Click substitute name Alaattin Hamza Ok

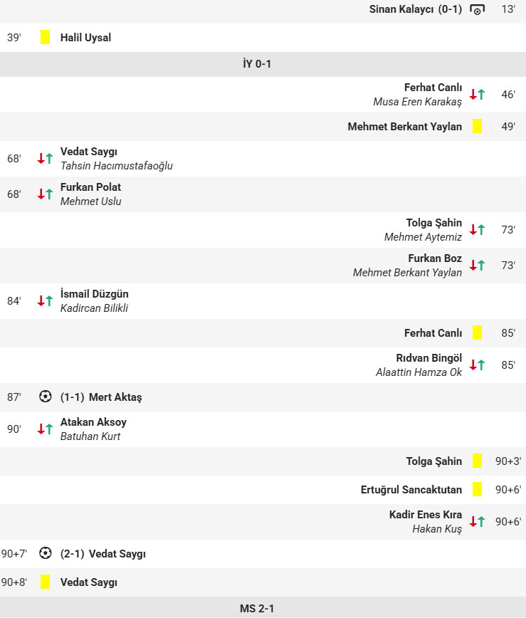(x=419, y=372)
